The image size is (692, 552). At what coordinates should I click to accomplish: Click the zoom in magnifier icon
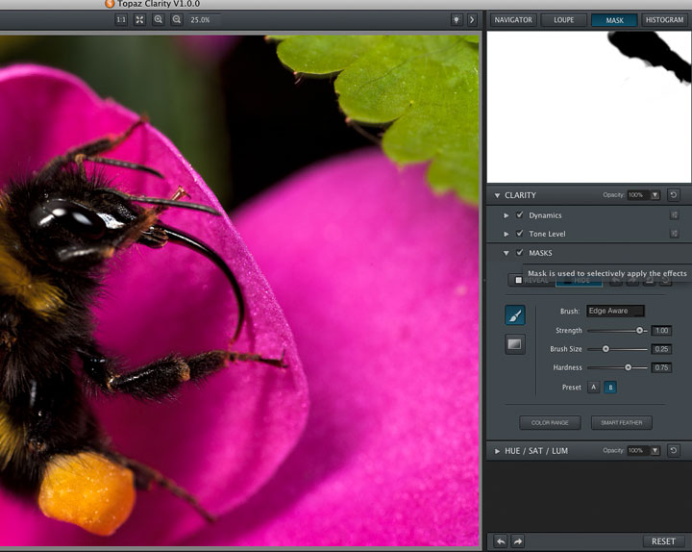(158, 20)
